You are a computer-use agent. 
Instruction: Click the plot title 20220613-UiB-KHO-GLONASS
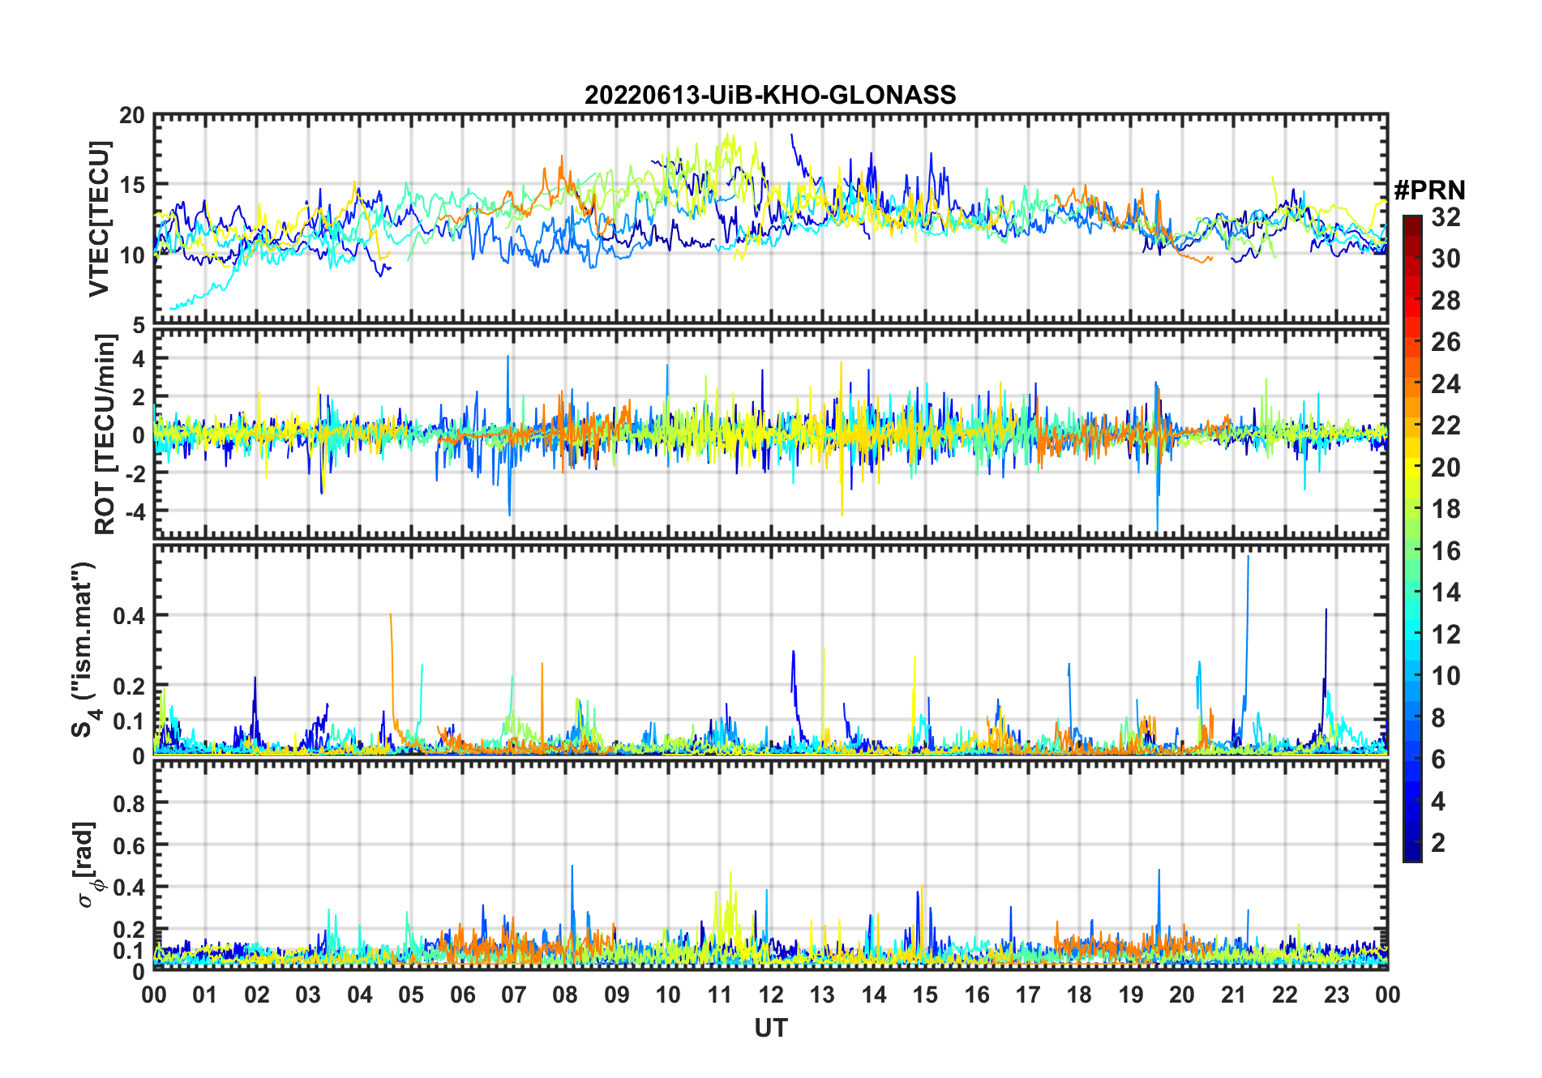[x=770, y=96]
